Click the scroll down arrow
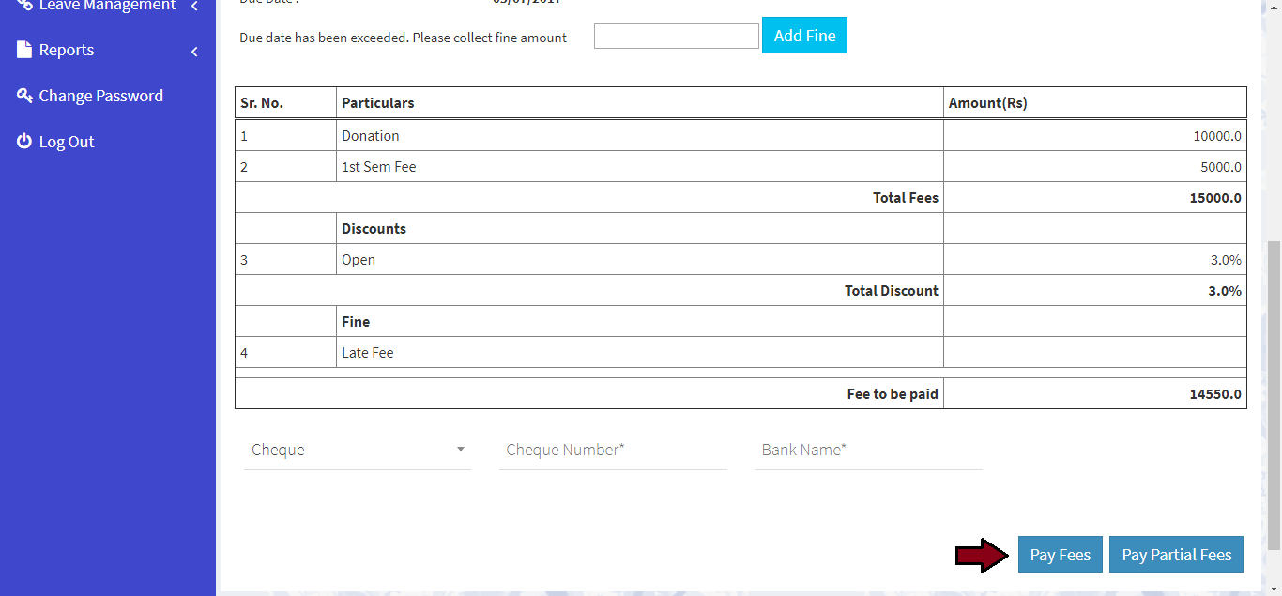Viewport: 1282px width, 596px height. pyautogui.click(x=1274, y=588)
